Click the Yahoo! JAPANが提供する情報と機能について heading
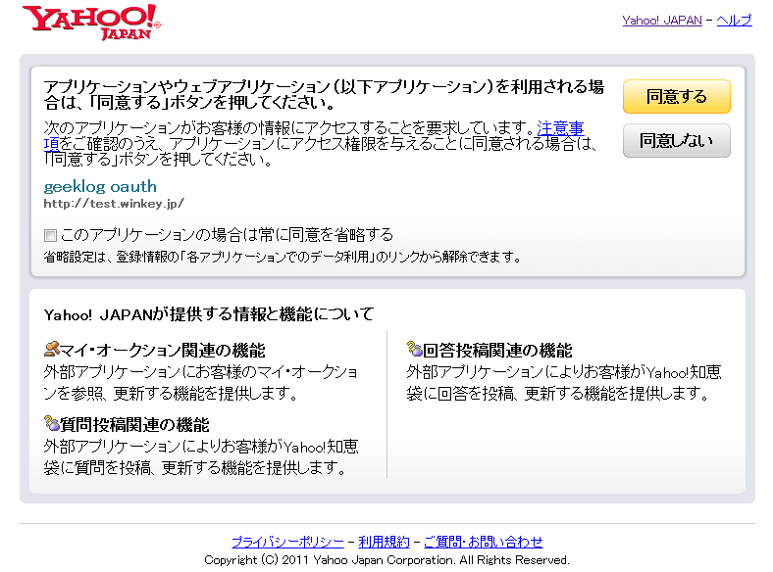This screenshot has height=572, width=773. pyautogui.click(x=209, y=314)
